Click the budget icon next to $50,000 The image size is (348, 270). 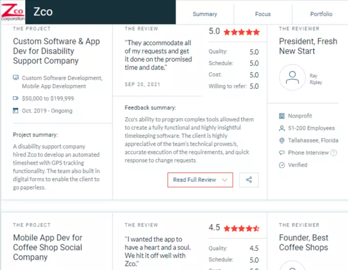15,98
